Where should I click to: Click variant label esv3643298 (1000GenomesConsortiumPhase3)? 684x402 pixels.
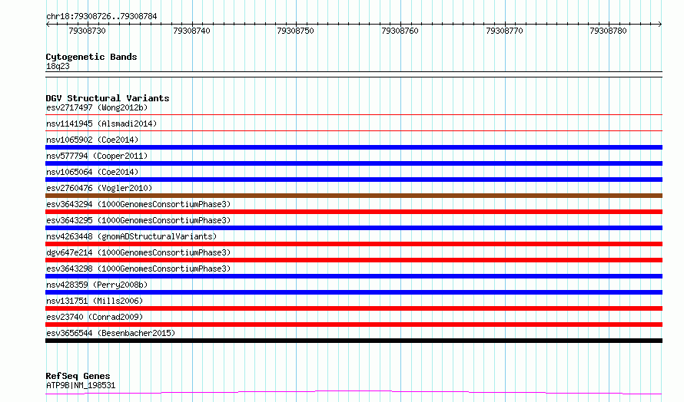click(x=138, y=269)
